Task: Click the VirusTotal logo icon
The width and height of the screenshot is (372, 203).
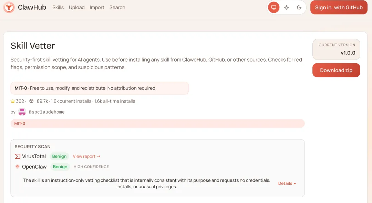Action: click(x=18, y=156)
